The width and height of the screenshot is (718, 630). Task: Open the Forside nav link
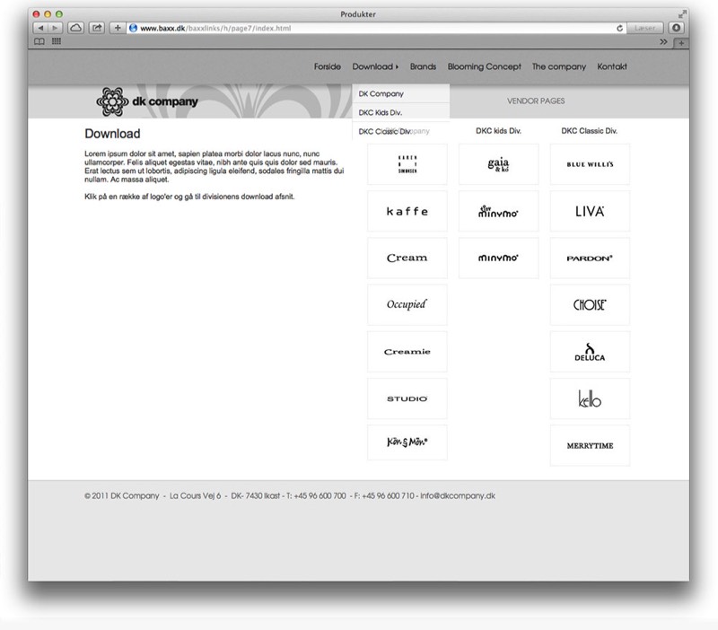click(328, 66)
